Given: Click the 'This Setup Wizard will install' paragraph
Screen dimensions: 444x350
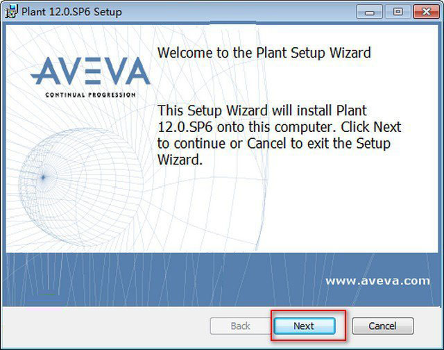Looking at the screenshot, I should [279, 135].
